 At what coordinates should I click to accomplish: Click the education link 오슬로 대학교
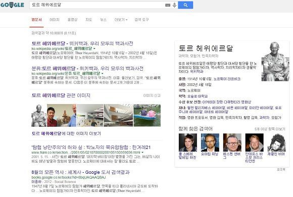tap(198, 96)
